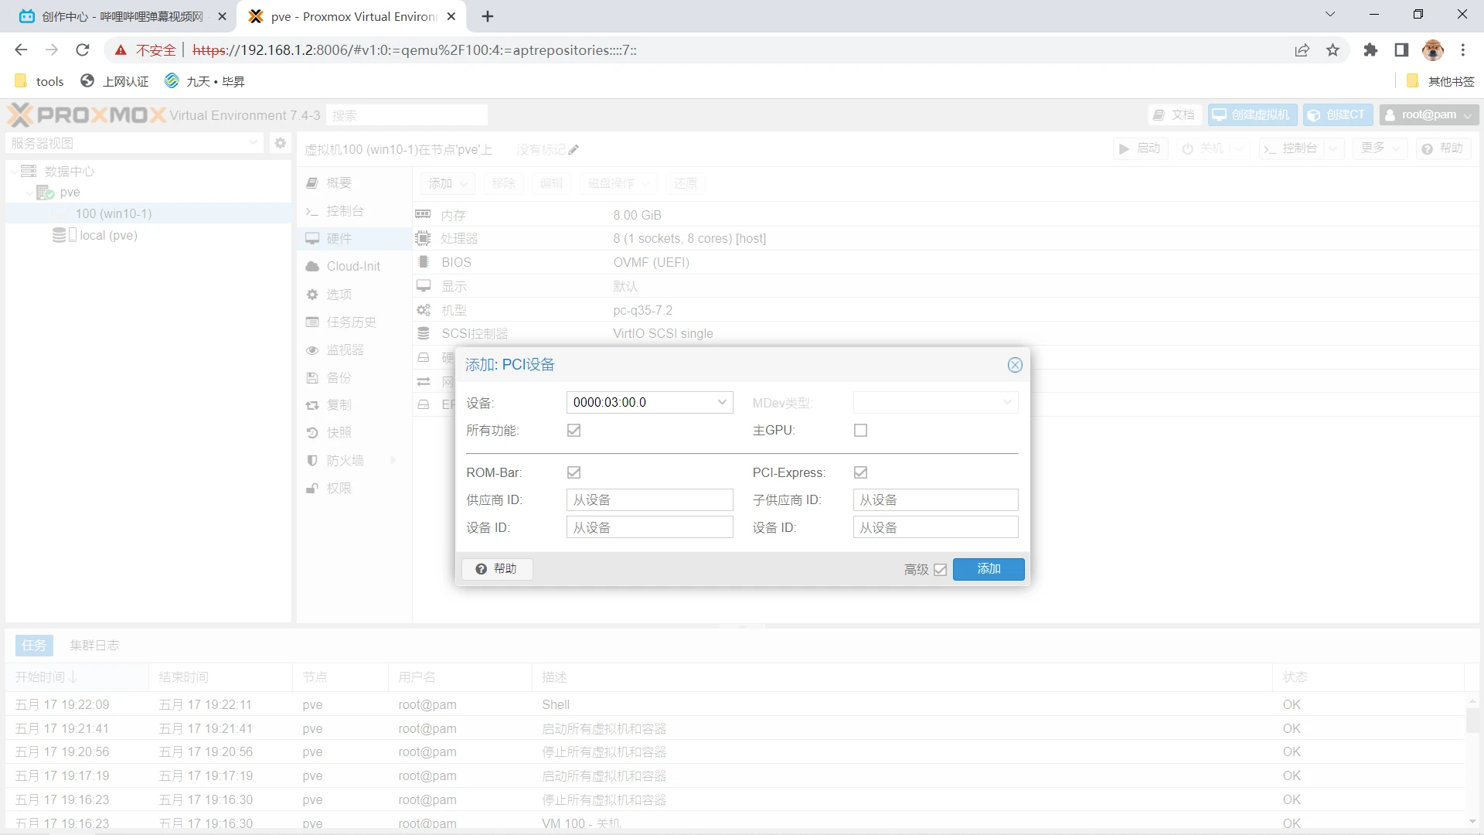Select the 处理器 hardware row

coord(946,238)
